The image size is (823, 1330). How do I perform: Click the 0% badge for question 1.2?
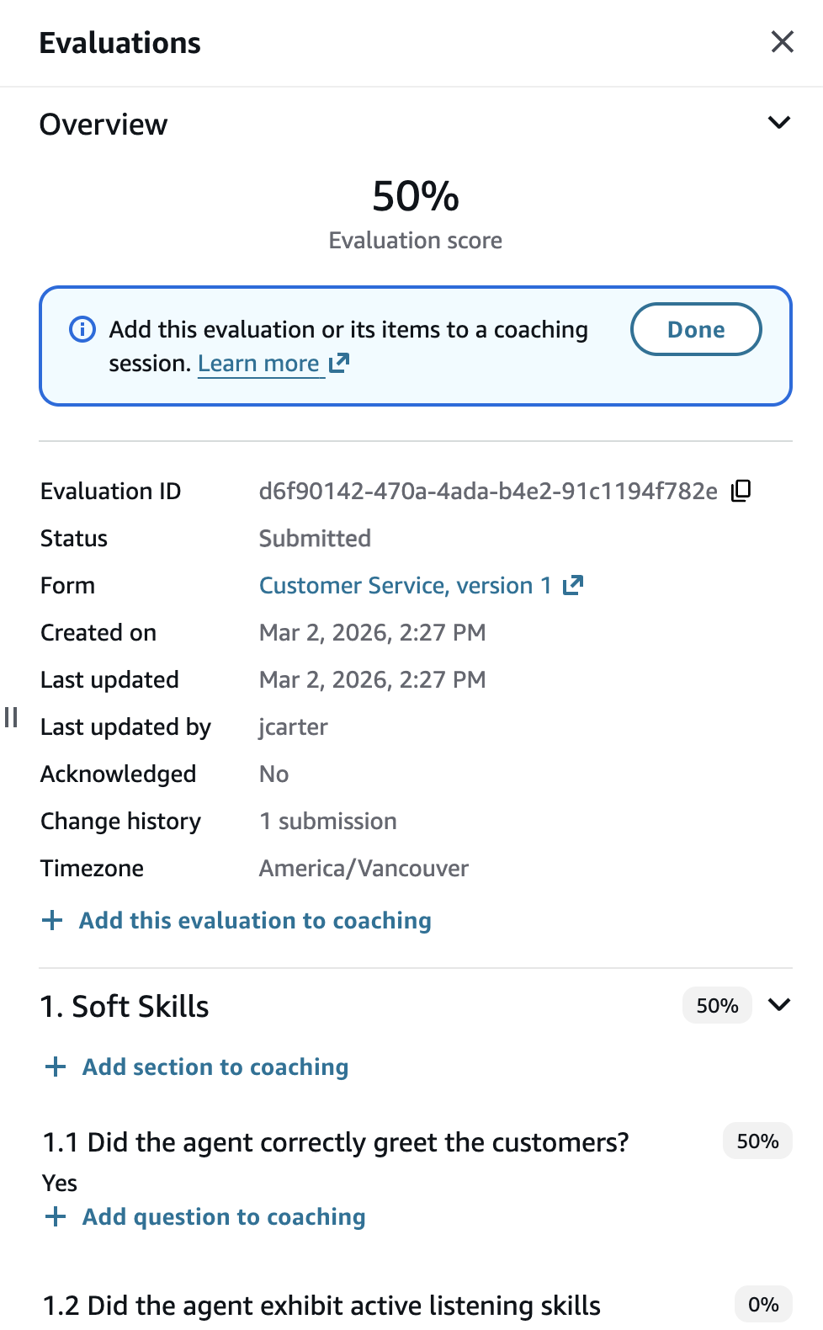coord(762,1304)
